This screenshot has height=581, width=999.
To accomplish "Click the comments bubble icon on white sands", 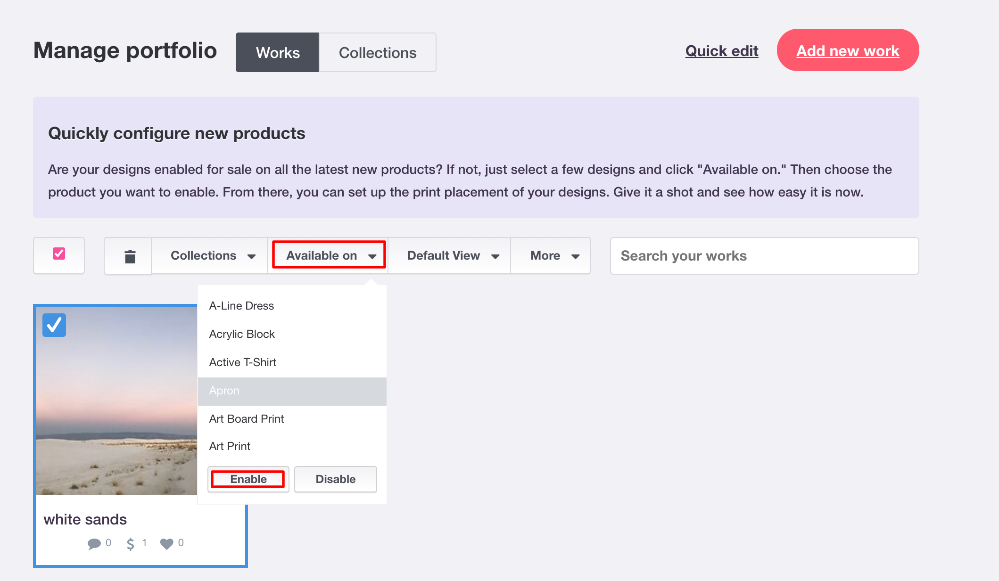I will coord(94,544).
